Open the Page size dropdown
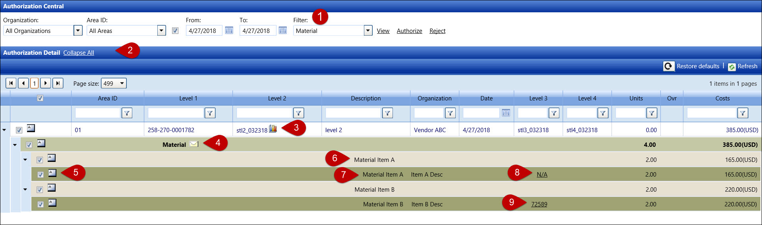The image size is (762, 225). [122, 83]
